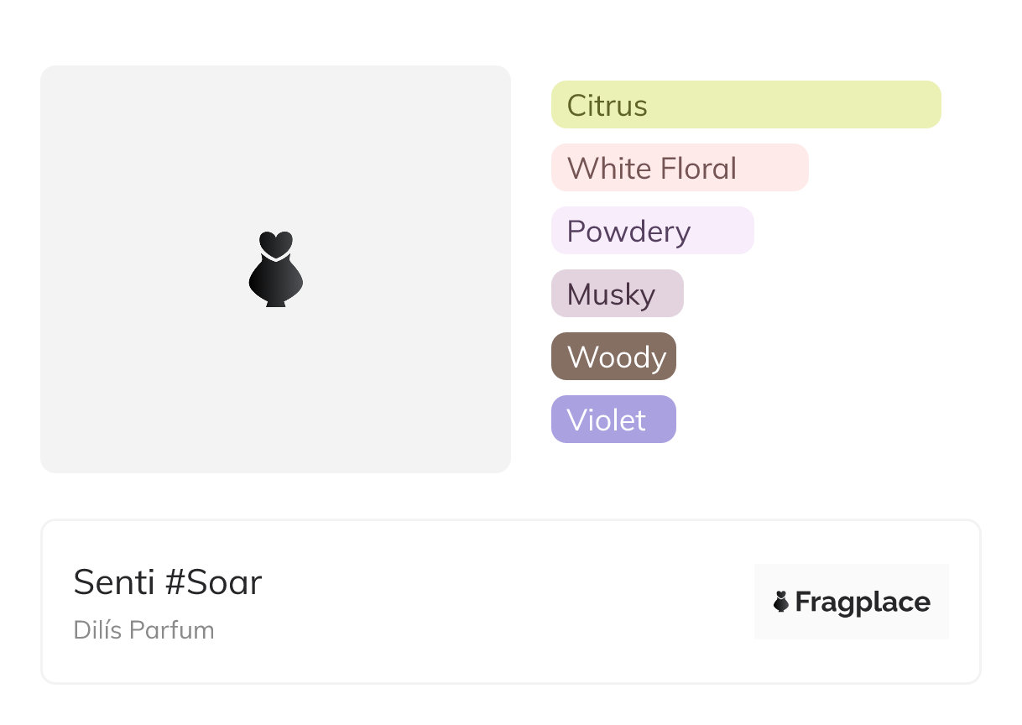Click the Fragplace wordmark text
The width and height of the screenshot is (1022, 725).
click(x=863, y=602)
